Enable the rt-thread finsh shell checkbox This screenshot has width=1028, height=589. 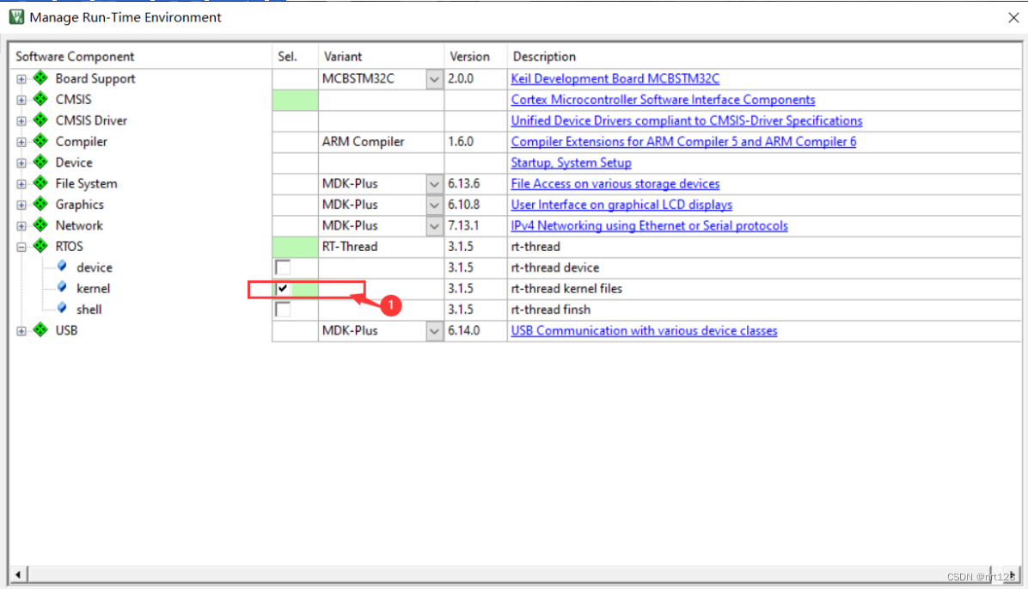point(283,309)
